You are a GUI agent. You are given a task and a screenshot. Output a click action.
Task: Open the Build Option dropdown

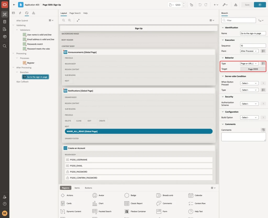[x=249, y=117]
